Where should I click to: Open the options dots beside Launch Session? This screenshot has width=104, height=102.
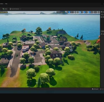tap(21, 9)
